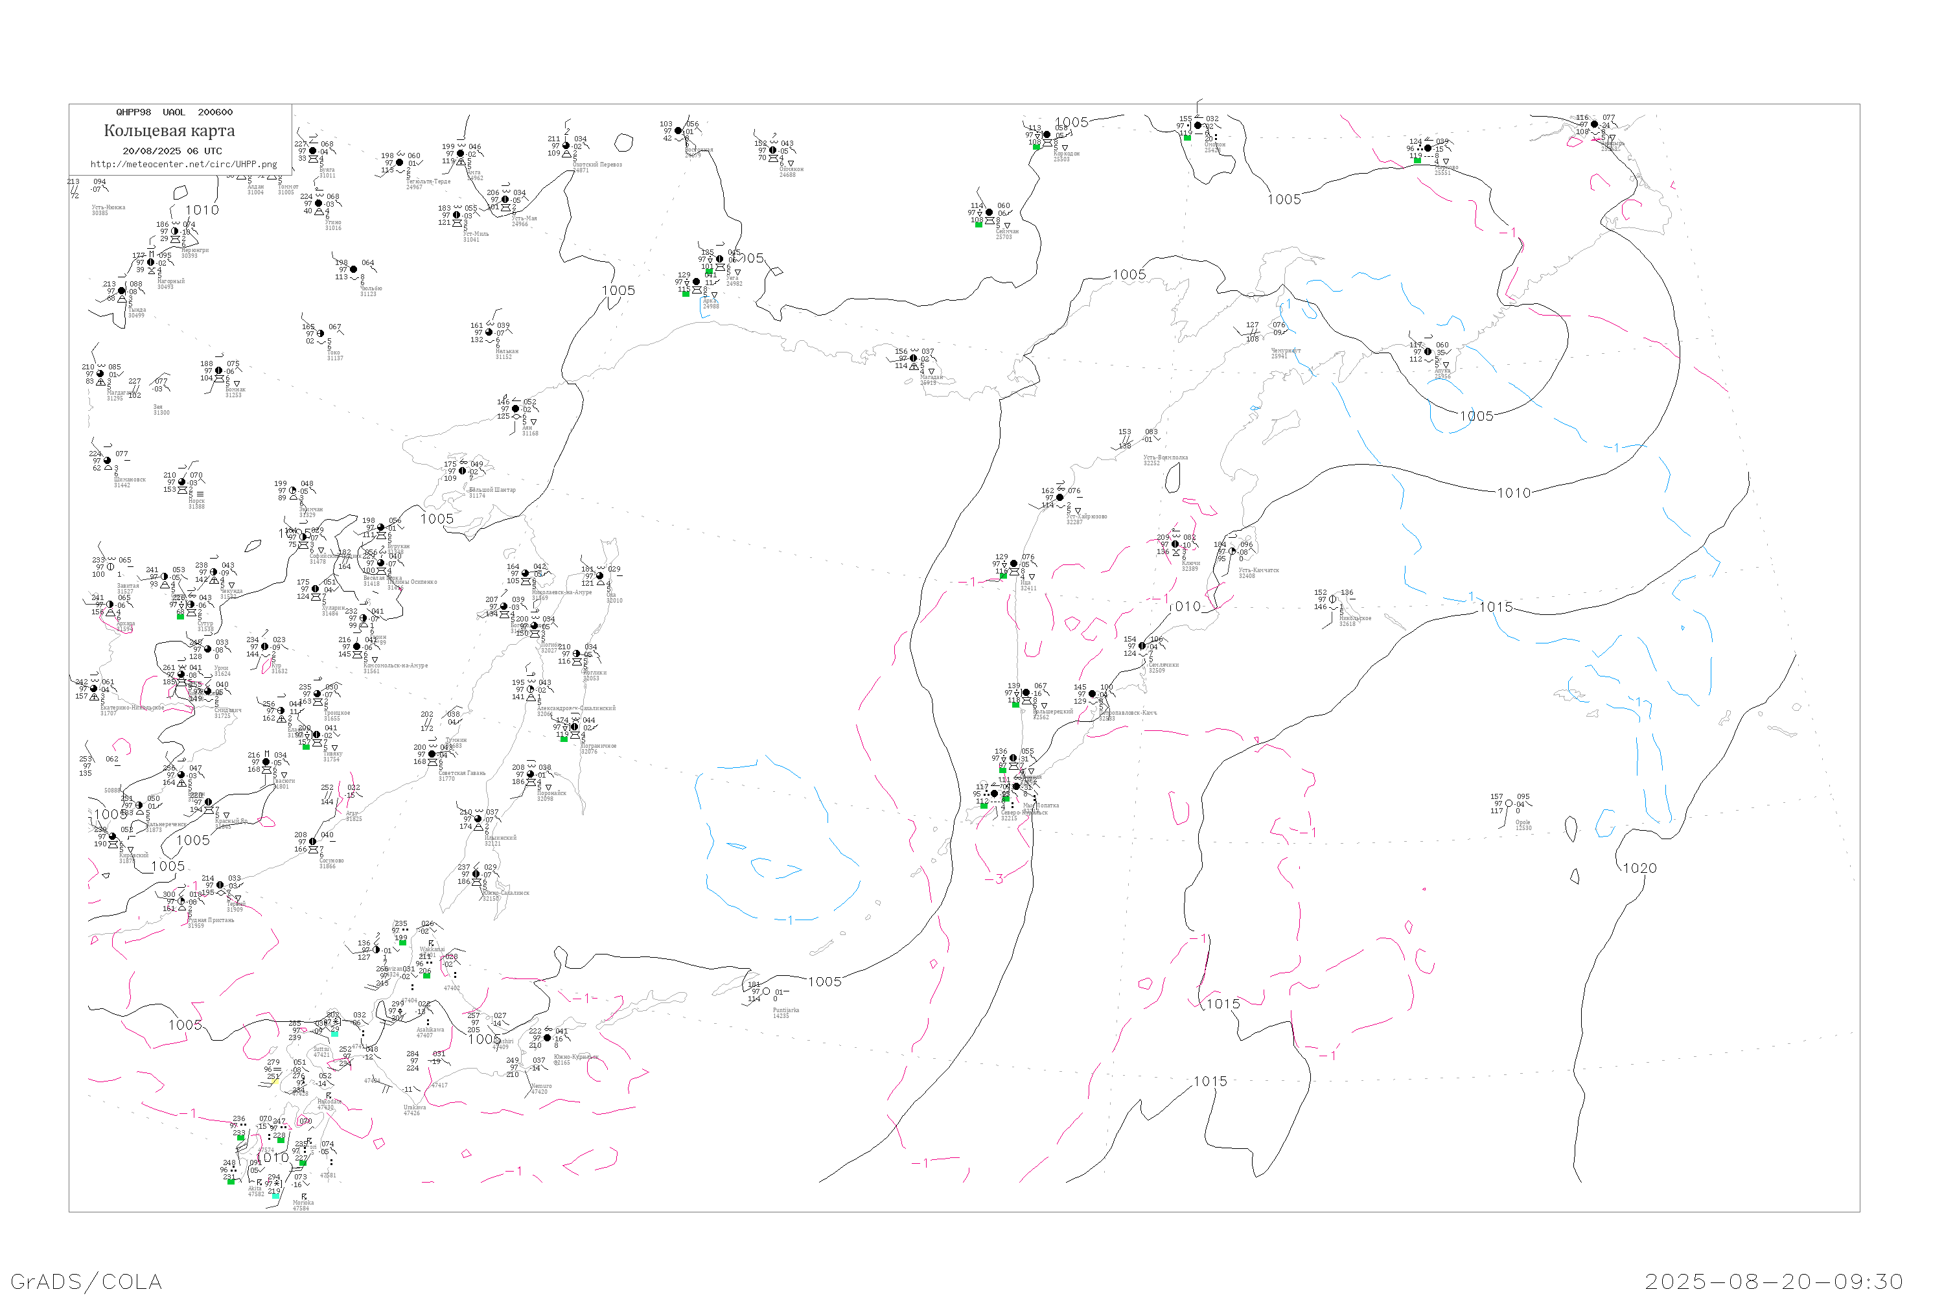
Task: Click the Никольское 32618 station circle
Action: pos(1332,599)
